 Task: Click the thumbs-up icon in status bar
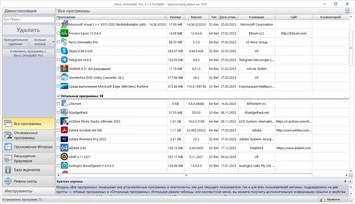[x=323, y=199]
